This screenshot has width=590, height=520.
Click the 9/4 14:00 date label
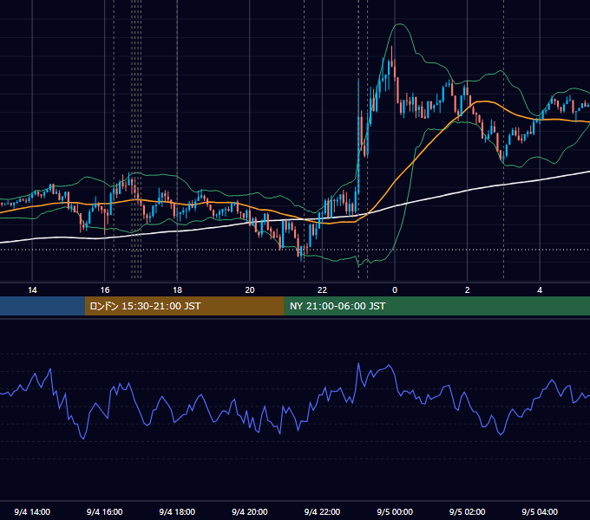(32, 511)
